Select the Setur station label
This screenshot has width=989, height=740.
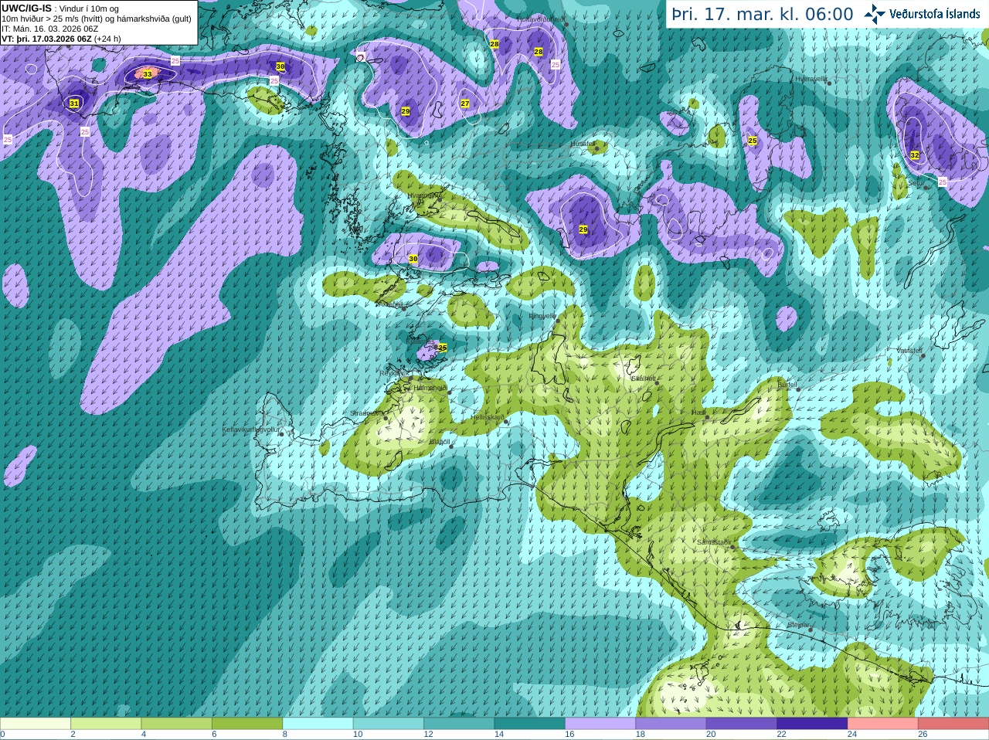(915, 183)
